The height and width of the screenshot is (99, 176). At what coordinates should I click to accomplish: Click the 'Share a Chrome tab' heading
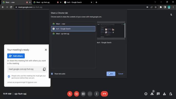point(59,13)
